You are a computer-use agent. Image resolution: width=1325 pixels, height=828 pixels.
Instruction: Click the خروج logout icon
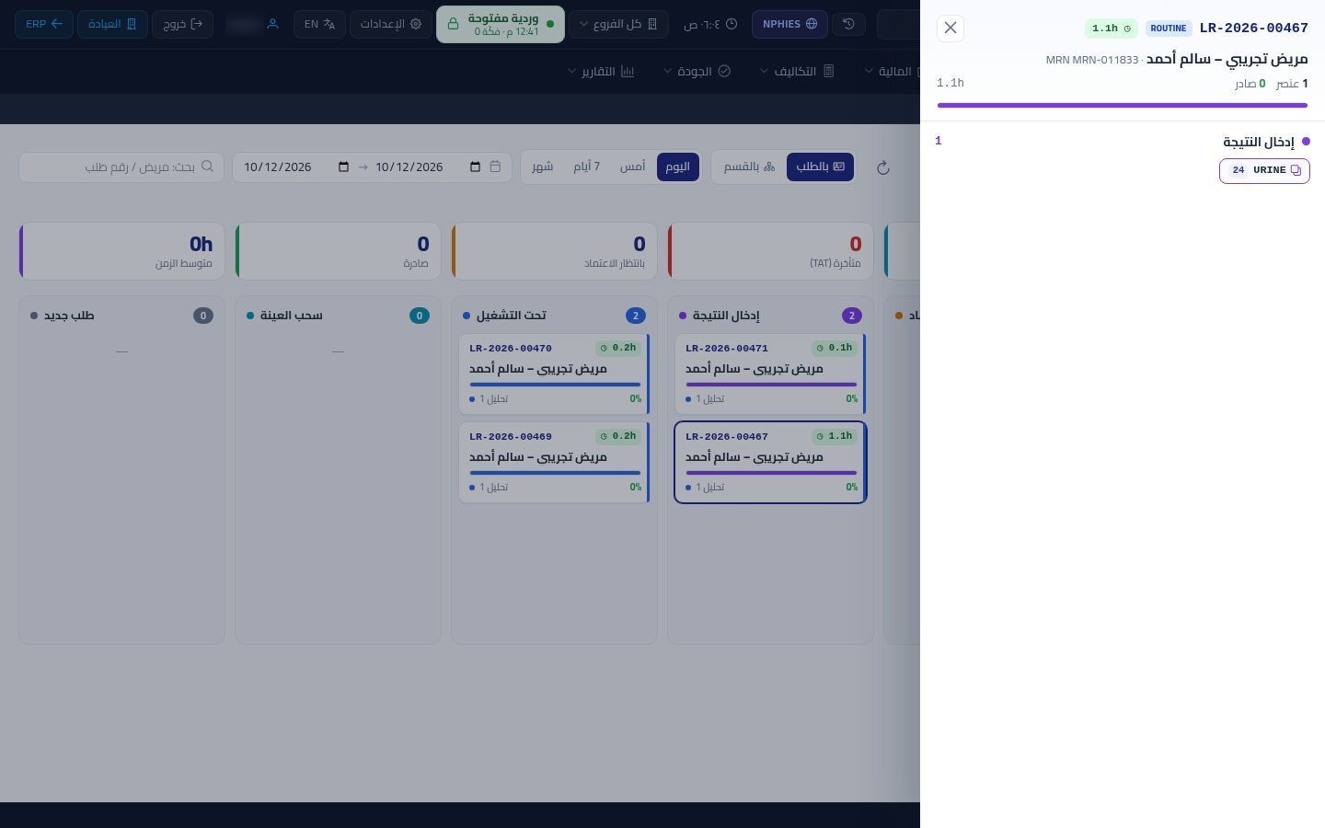(182, 24)
